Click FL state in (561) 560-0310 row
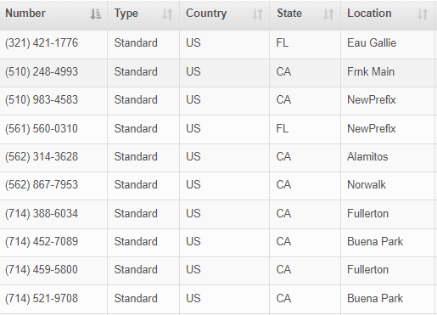Screen dimensions: 437x315 pos(283,129)
